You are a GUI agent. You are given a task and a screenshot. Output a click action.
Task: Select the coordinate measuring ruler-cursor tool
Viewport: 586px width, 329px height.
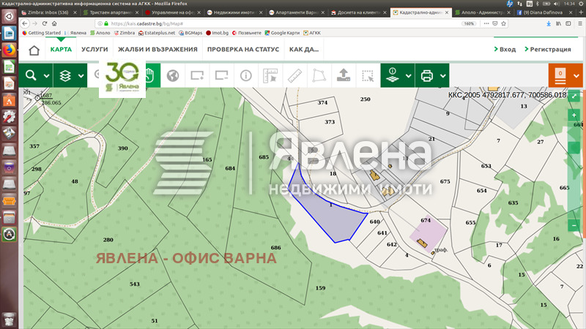(270, 76)
